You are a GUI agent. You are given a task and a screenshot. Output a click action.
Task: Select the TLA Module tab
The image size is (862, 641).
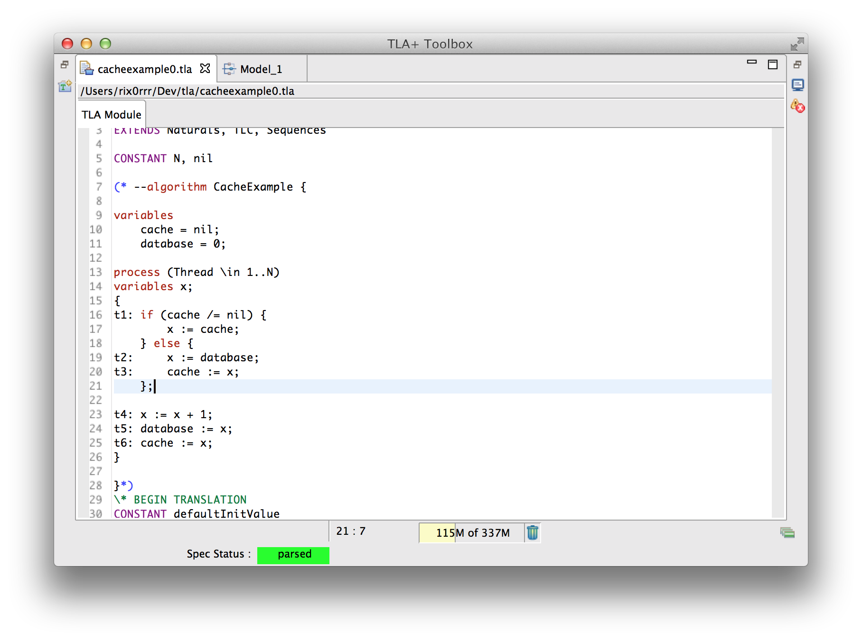pyautogui.click(x=111, y=114)
